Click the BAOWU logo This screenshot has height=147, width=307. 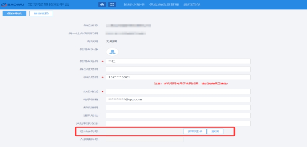click(x=13, y=4)
